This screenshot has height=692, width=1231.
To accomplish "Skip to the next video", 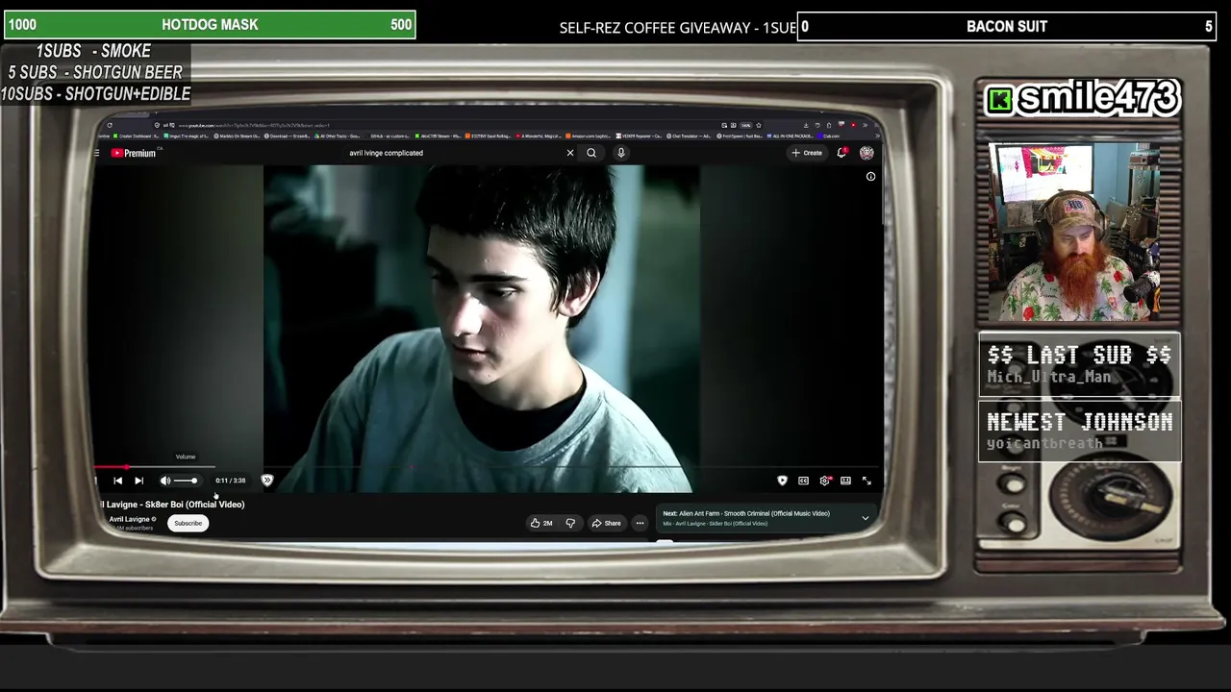I will coord(138,481).
